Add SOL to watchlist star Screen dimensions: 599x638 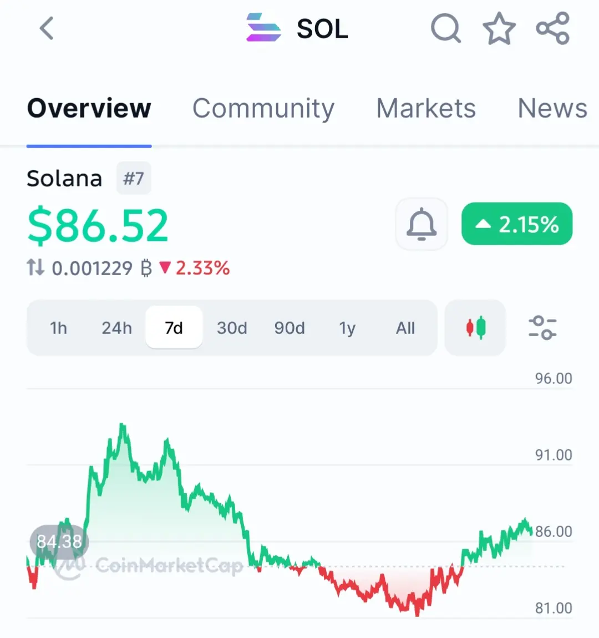click(x=499, y=28)
